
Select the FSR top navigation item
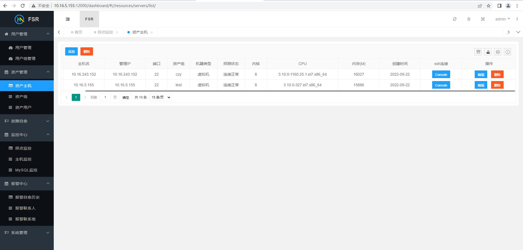(89, 19)
